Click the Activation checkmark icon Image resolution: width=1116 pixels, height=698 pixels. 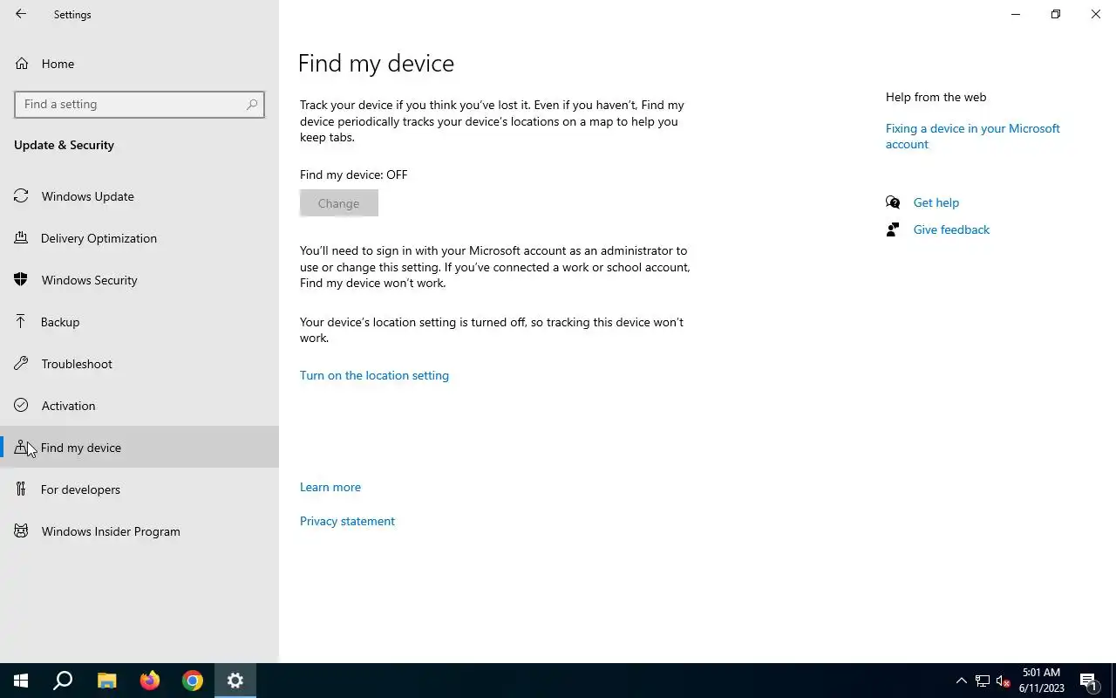coord(22,406)
